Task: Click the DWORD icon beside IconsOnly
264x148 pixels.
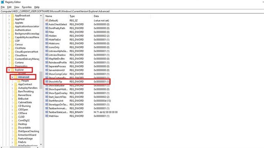Action: click(47, 47)
